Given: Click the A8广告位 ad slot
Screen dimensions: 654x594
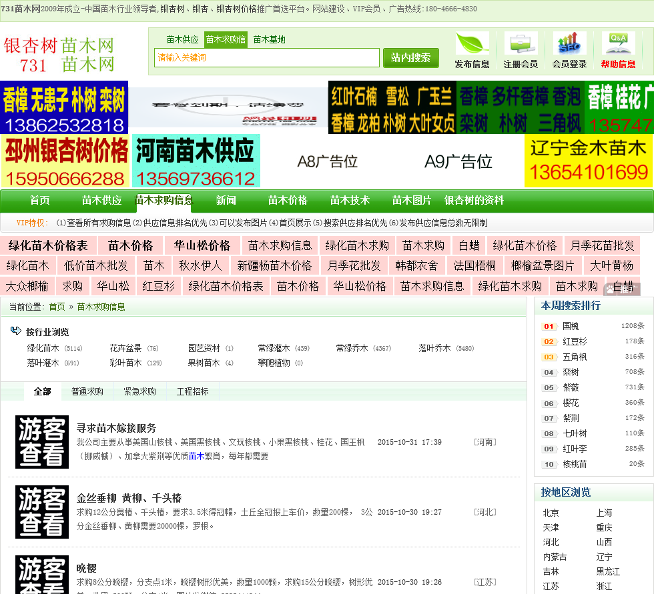Looking at the screenshot, I should tap(328, 161).
